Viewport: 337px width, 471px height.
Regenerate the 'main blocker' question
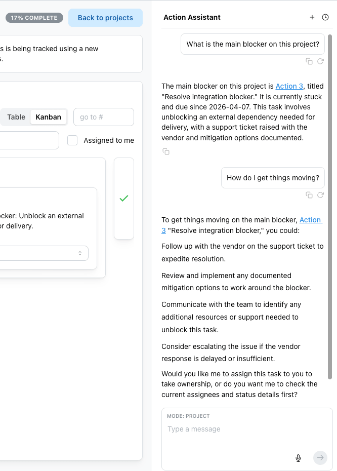click(x=320, y=61)
